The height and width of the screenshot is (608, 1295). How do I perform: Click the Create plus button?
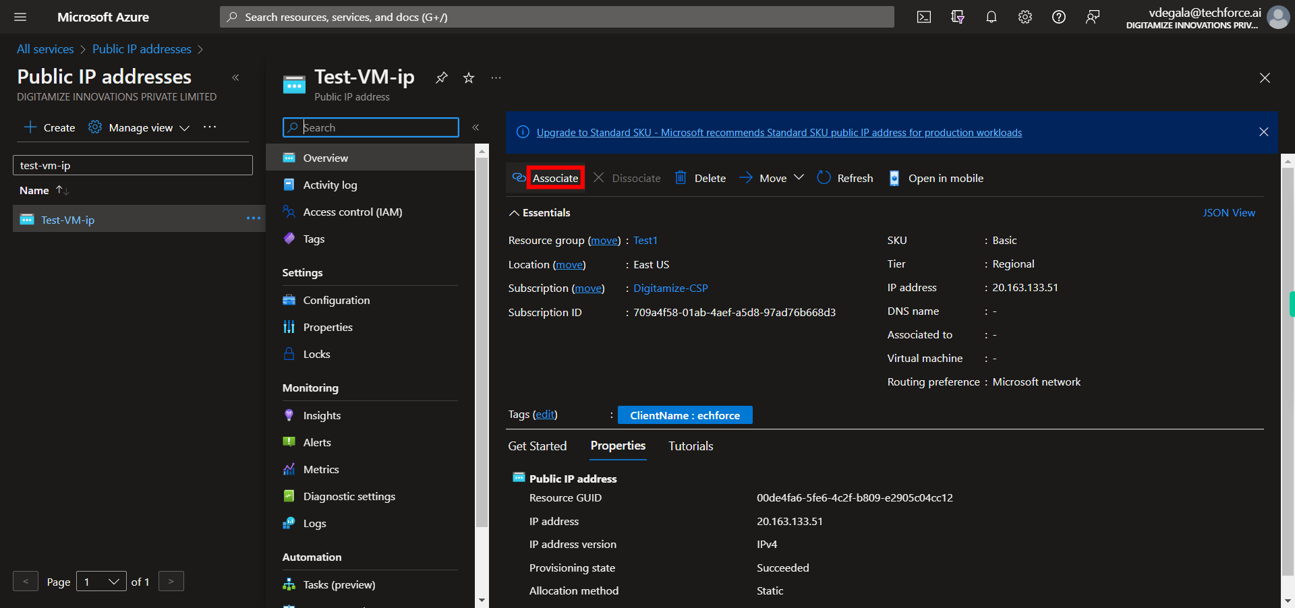pos(49,127)
